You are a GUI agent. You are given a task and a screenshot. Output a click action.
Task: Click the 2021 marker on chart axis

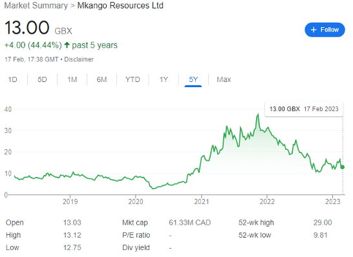(202, 201)
